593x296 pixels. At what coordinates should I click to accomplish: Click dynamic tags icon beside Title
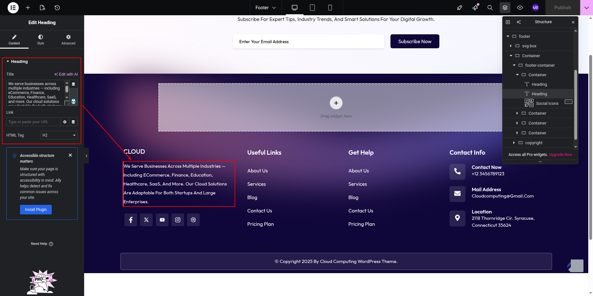pyautogui.click(x=73, y=84)
